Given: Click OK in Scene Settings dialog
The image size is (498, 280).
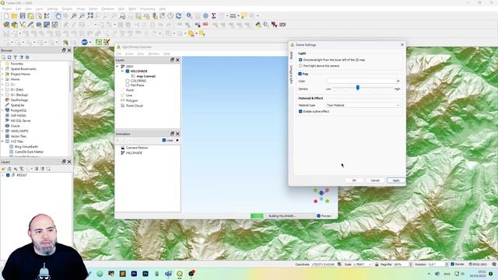Looking at the screenshot, I should click(x=354, y=180).
